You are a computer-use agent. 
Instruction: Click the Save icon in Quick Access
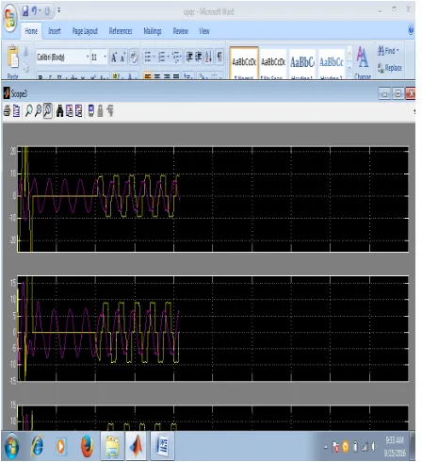(x=25, y=11)
